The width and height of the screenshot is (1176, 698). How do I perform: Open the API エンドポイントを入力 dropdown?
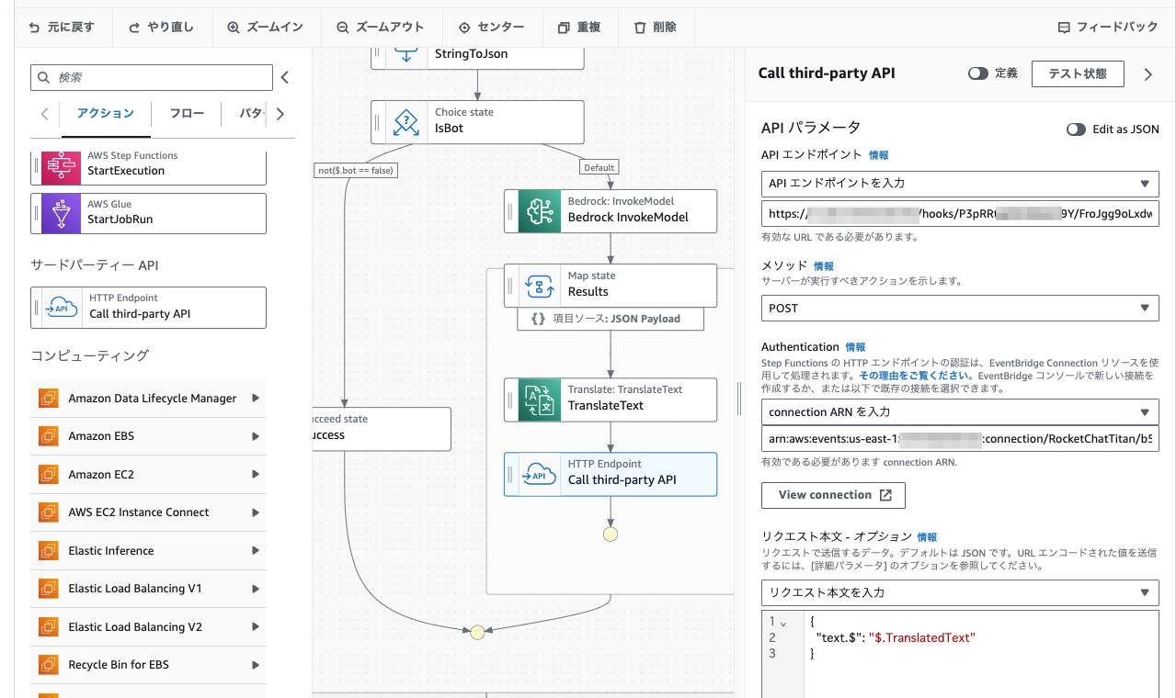coord(960,183)
